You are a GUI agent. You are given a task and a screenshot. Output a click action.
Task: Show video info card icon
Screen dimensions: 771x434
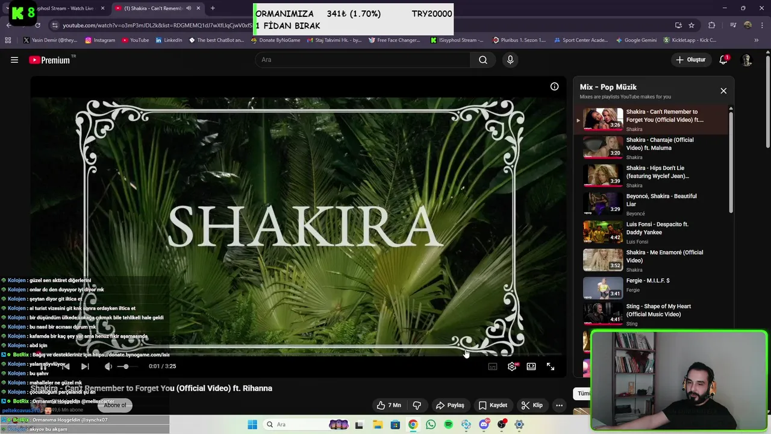click(x=554, y=86)
